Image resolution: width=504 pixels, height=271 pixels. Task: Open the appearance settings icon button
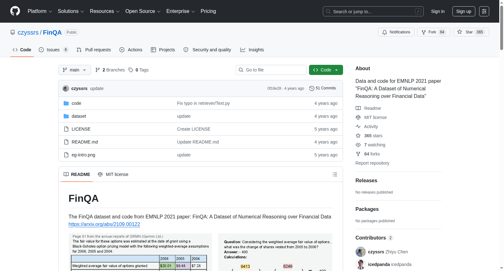tap(484, 11)
